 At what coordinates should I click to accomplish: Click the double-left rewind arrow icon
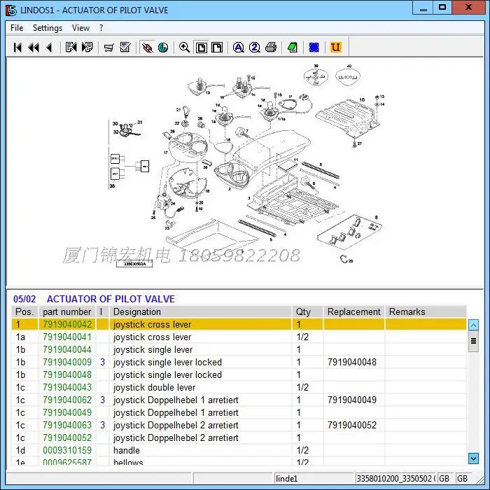34,48
